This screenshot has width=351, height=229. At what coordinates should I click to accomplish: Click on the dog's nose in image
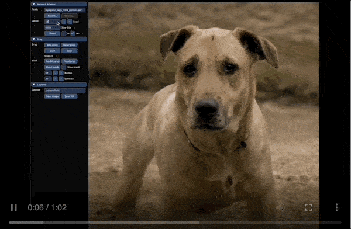point(207,109)
